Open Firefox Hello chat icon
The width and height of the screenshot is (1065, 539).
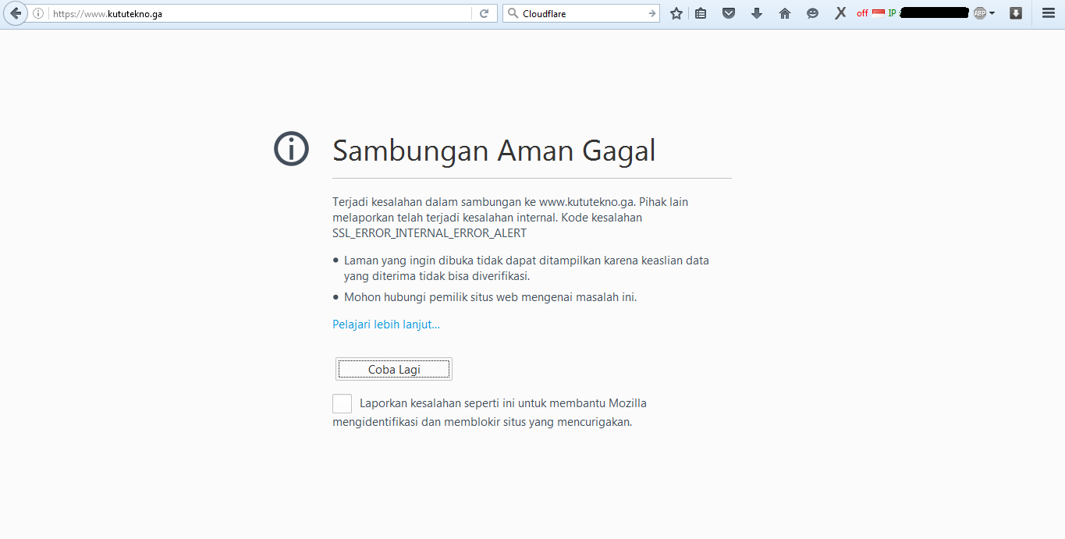pyautogui.click(x=812, y=13)
